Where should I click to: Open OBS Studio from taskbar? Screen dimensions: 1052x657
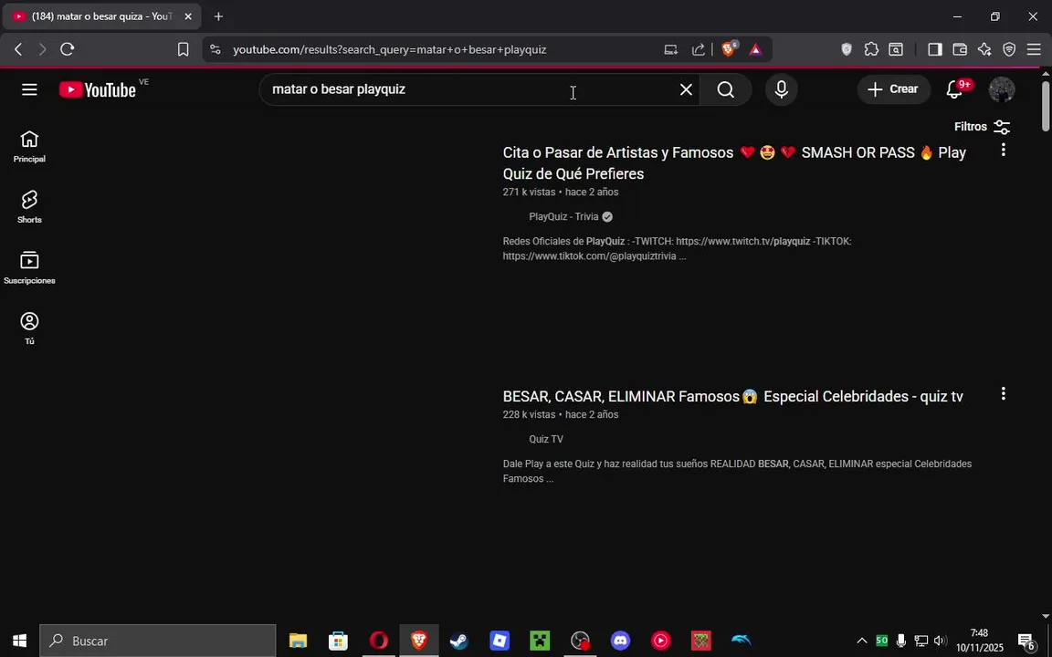click(x=581, y=641)
